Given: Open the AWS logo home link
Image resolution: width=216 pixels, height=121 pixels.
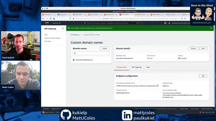Looking at the screenshot, I should (x=47, y=23).
